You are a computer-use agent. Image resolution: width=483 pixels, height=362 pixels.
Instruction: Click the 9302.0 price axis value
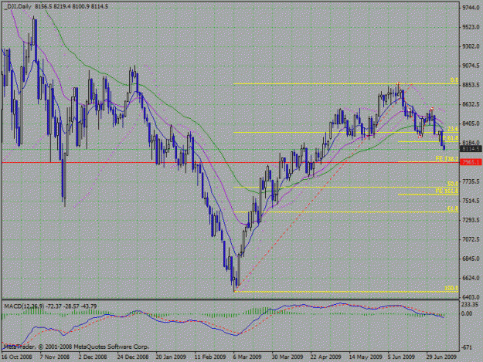coord(471,46)
